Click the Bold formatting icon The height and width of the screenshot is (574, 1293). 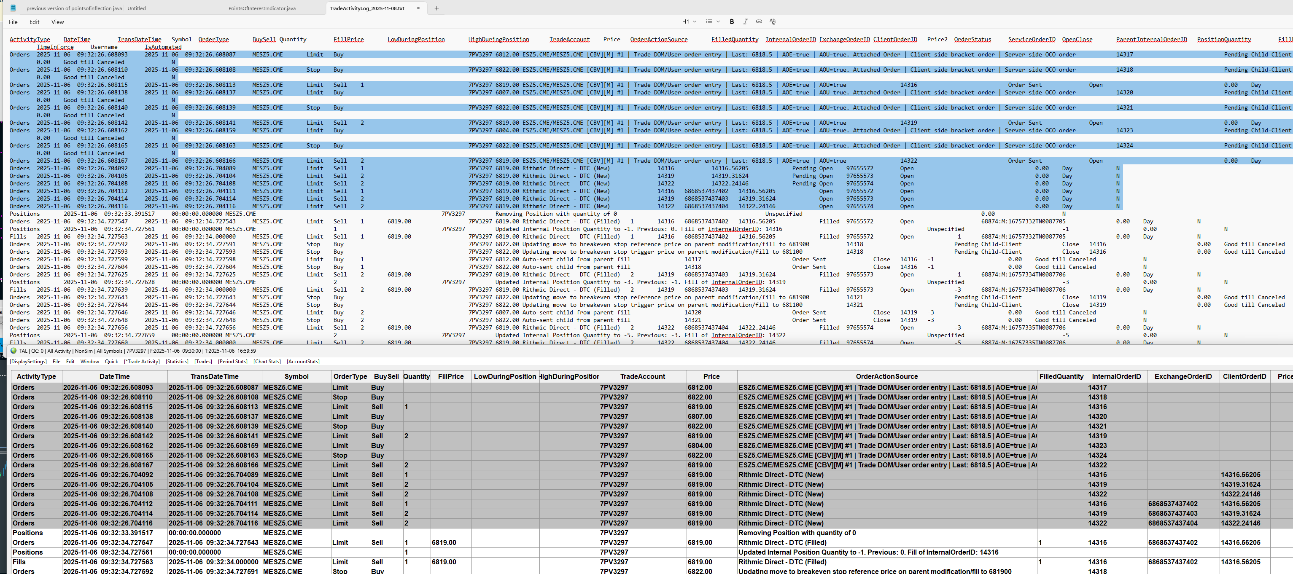pos(731,21)
